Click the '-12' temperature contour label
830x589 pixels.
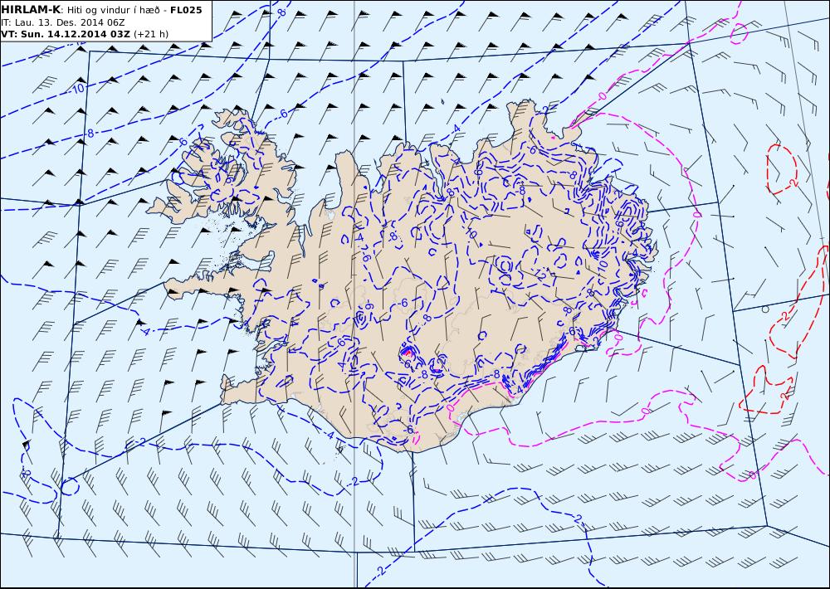pyautogui.click(x=539, y=274)
